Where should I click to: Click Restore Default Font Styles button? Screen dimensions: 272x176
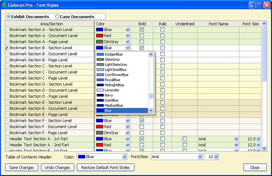pos(106,167)
